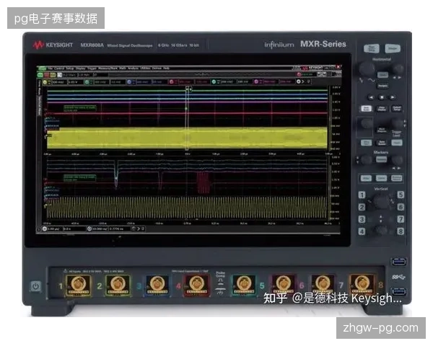
Task: Open the Measure/Mark menu
Action: 108,68
